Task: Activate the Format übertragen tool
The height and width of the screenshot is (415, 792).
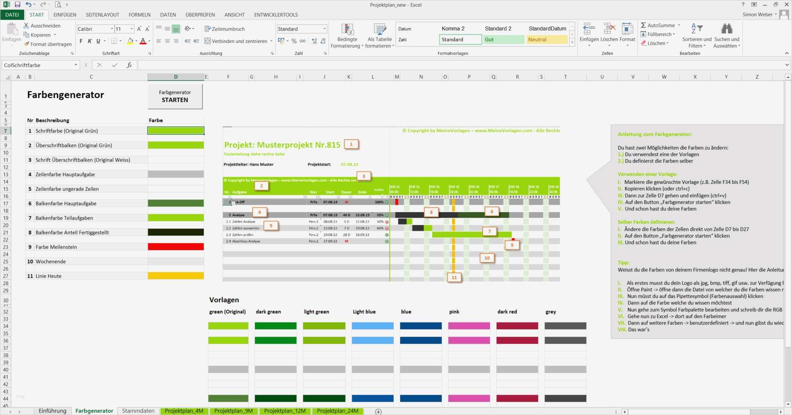Action: 48,44
